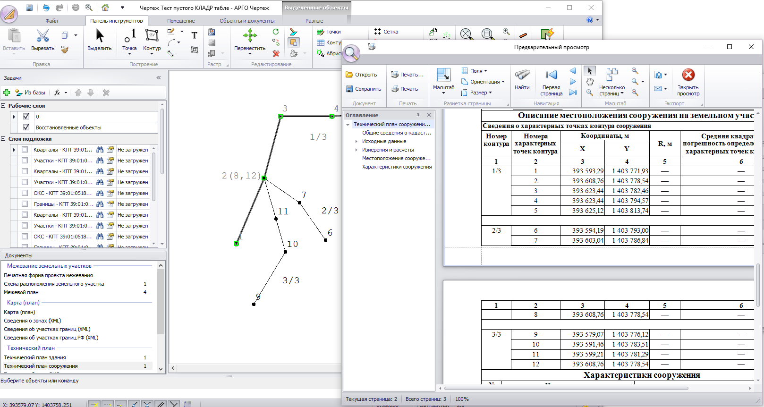This screenshot has width=764, height=407.
Task: Click the zoom in magnifier in preview Масштаб
Action: click(x=635, y=93)
